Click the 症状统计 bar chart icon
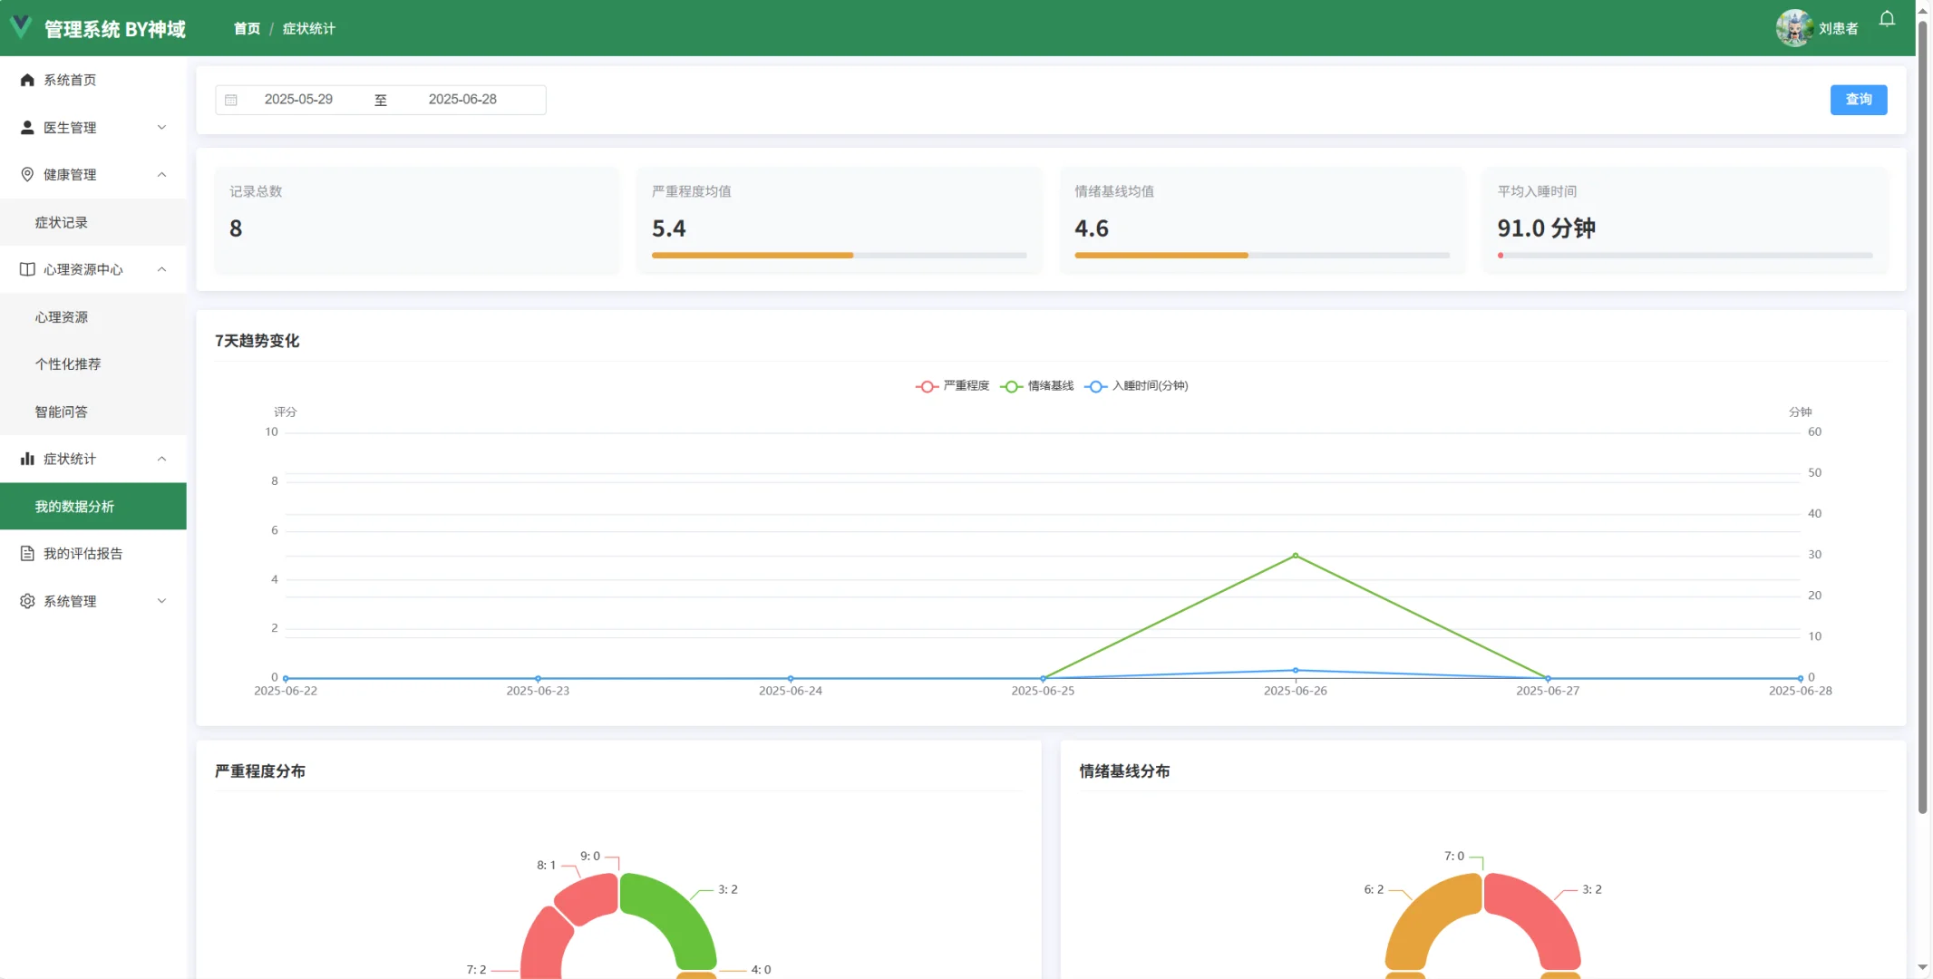The height and width of the screenshot is (979, 1933). click(27, 459)
